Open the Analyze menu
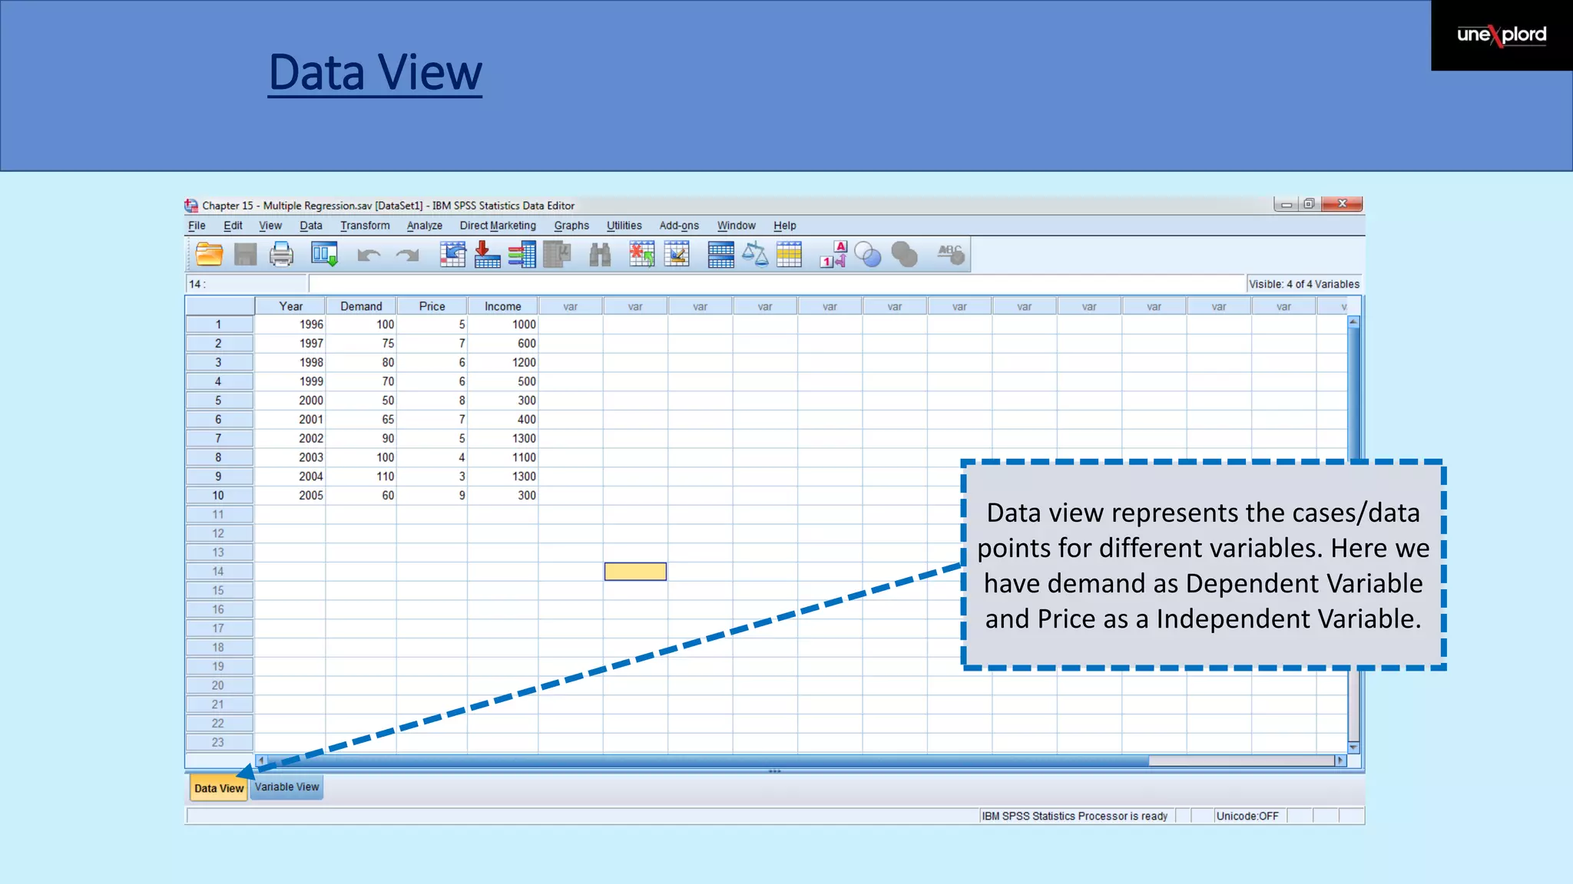The width and height of the screenshot is (1573, 884). click(424, 226)
